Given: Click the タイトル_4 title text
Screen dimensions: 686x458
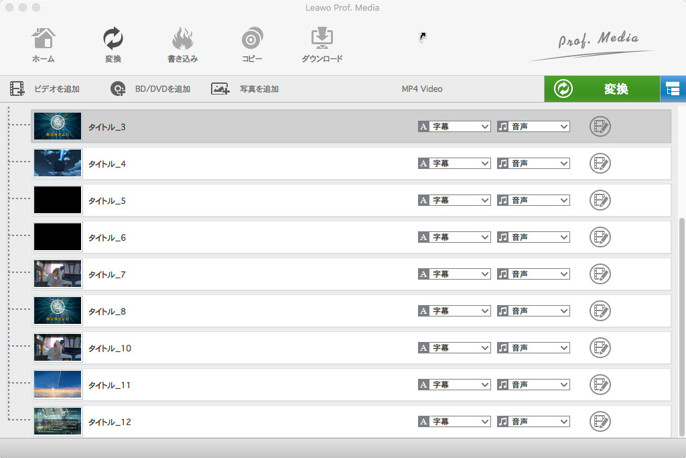Looking at the screenshot, I should (107, 164).
